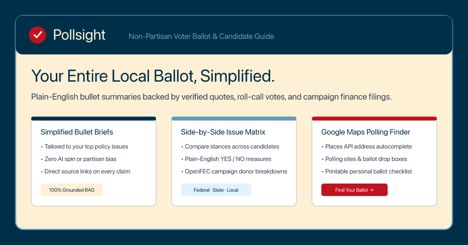
Task: Open the Side-by-Side Issue Matrix card title
Action: click(x=223, y=132)
